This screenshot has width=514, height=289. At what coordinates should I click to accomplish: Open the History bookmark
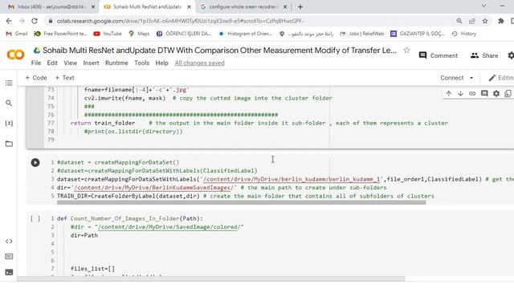click(464, 34)
